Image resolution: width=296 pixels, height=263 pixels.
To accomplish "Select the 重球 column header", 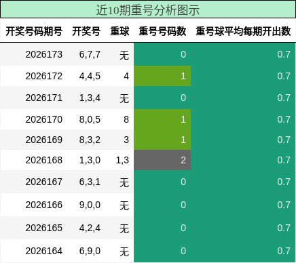I will click(119, 31).
